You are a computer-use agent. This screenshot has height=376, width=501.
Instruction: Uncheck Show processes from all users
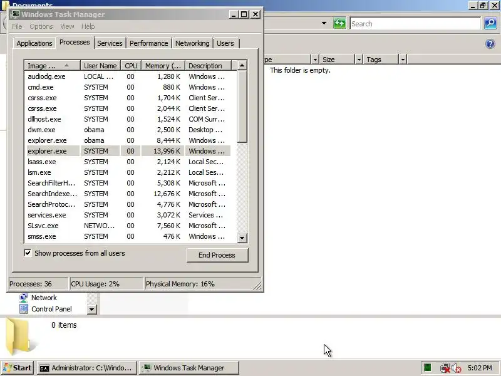pyautogui.click(x=28, y=253)
